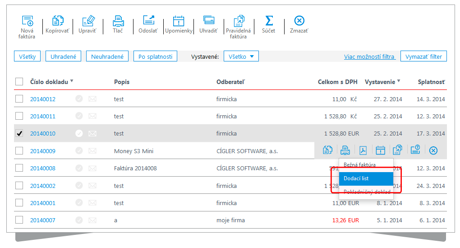Open invoice number 20140011
This screenshot has width=460, height=248.
coord(43,117)
